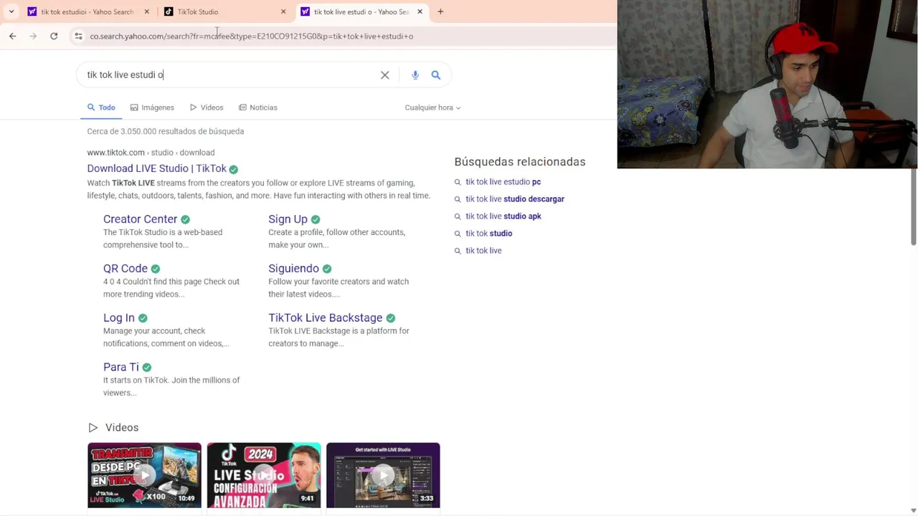
Task: Click verified badge next to Log In
Action: tap(143, 318)
